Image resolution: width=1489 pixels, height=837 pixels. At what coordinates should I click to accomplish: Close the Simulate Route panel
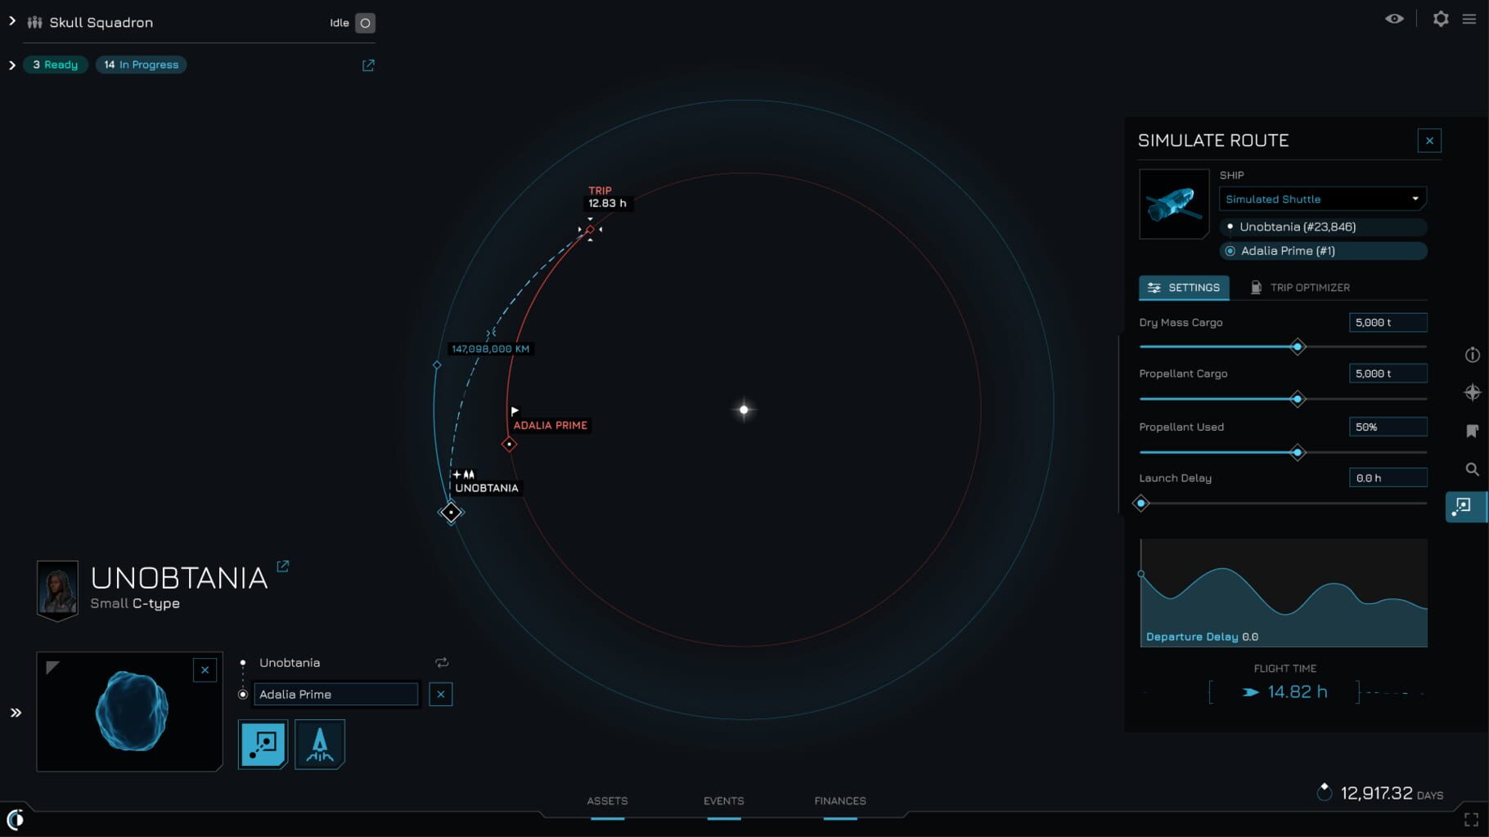(x=1429, y=141)
